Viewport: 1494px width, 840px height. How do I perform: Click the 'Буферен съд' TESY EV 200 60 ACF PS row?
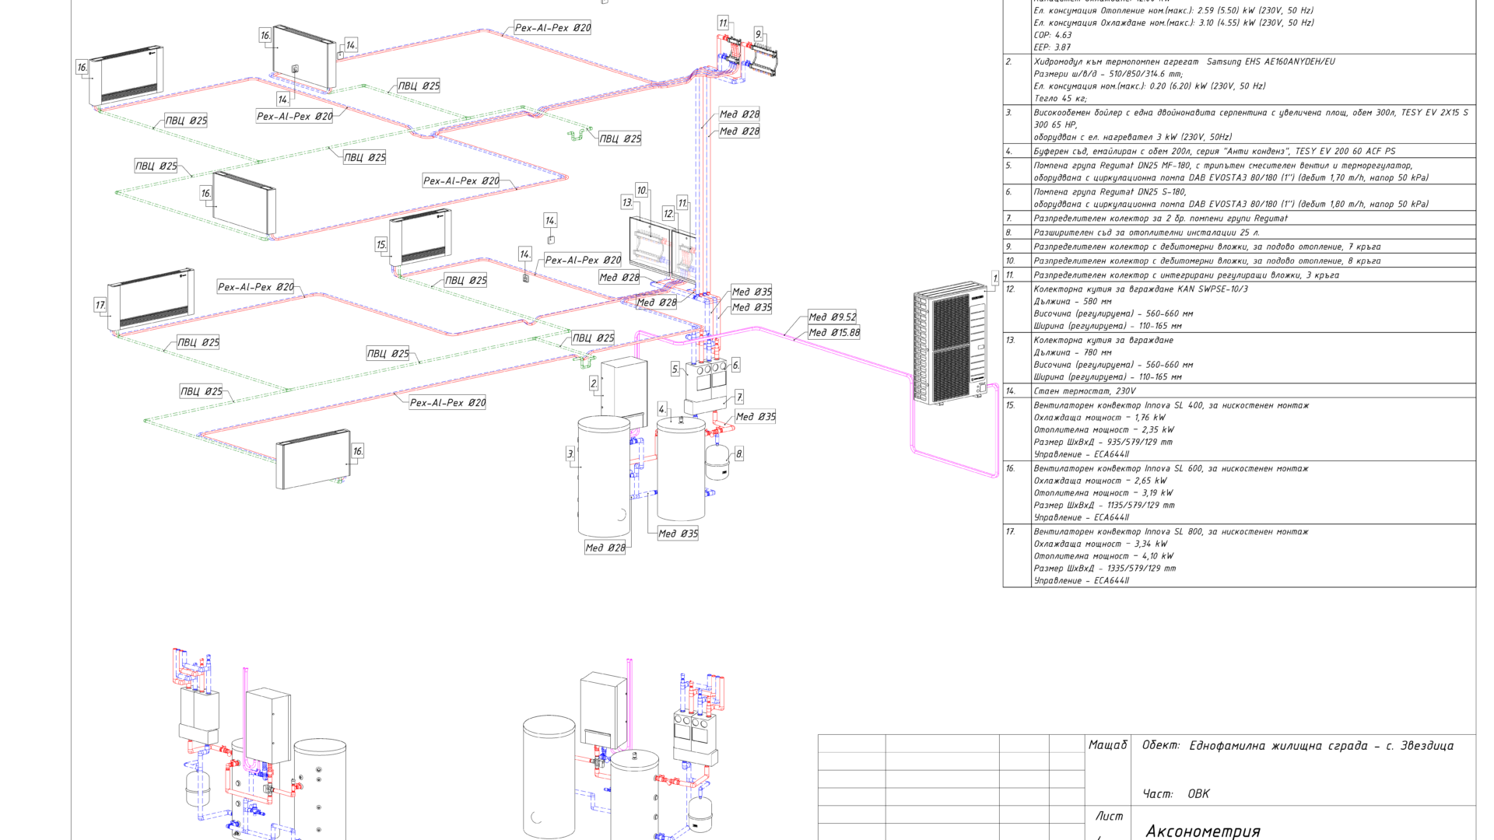[1240, 151]
